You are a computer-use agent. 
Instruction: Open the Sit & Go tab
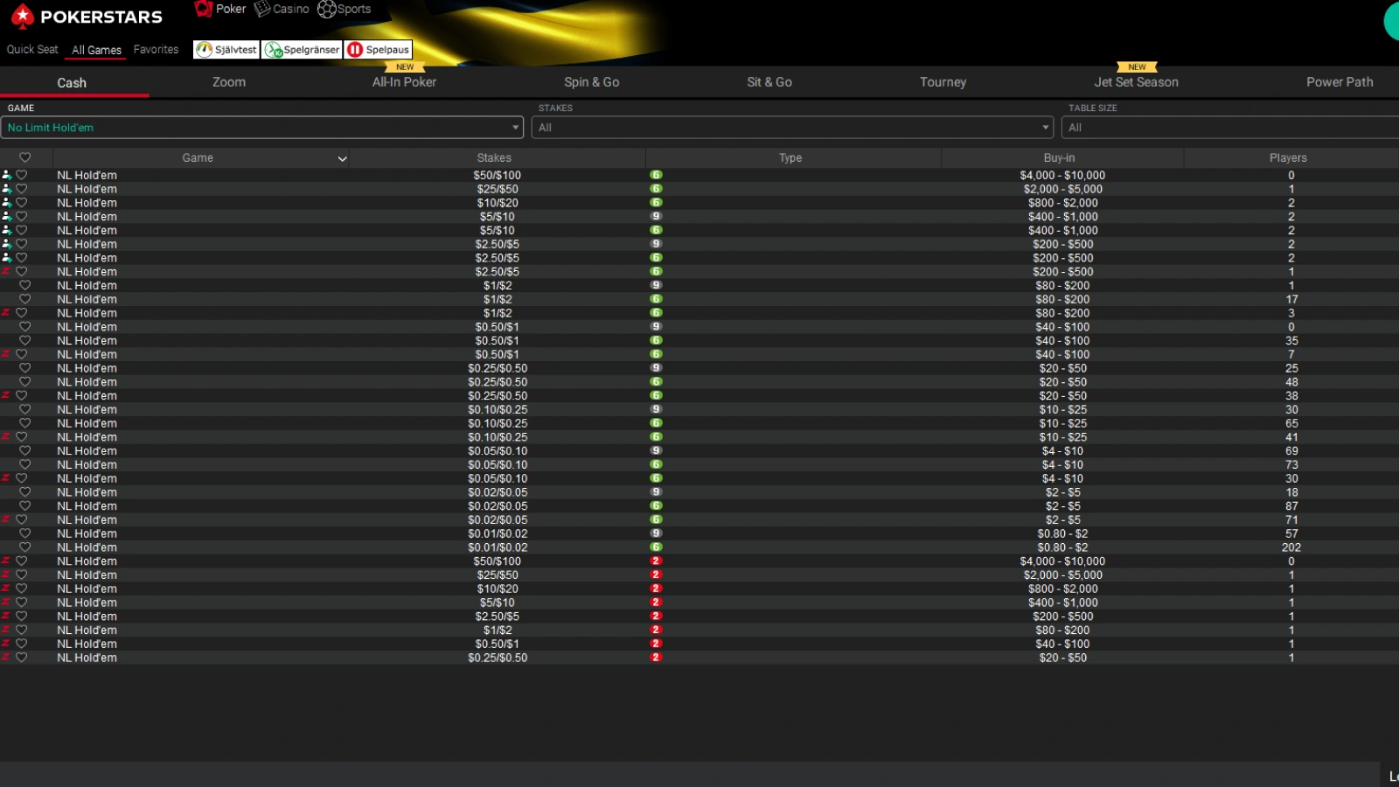coord(769,82)
